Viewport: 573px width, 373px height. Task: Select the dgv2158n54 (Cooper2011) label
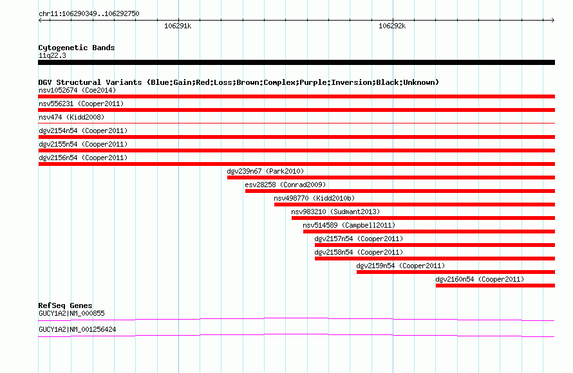(359, 252)
